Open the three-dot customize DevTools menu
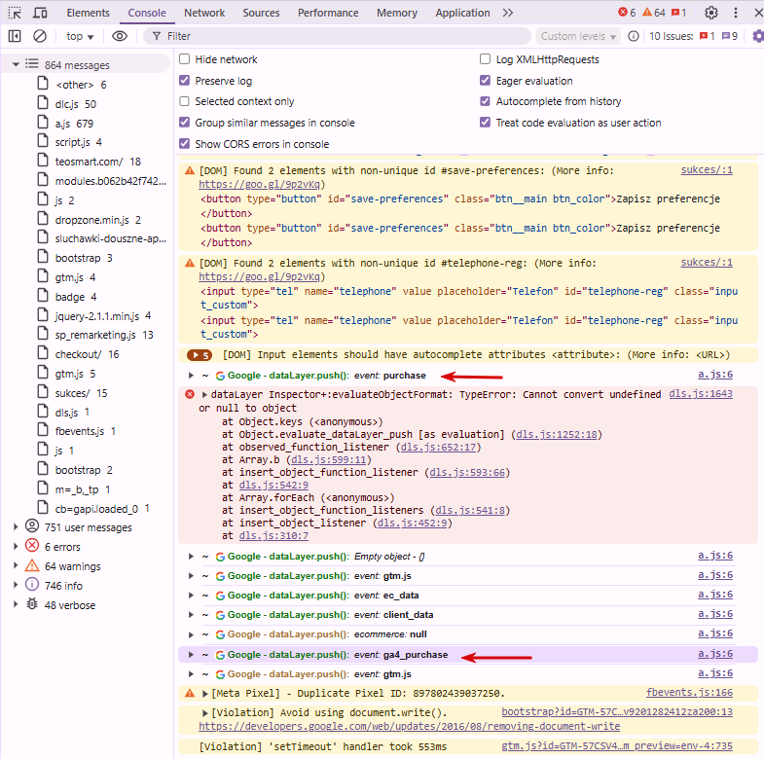 [x=736, y=13]
